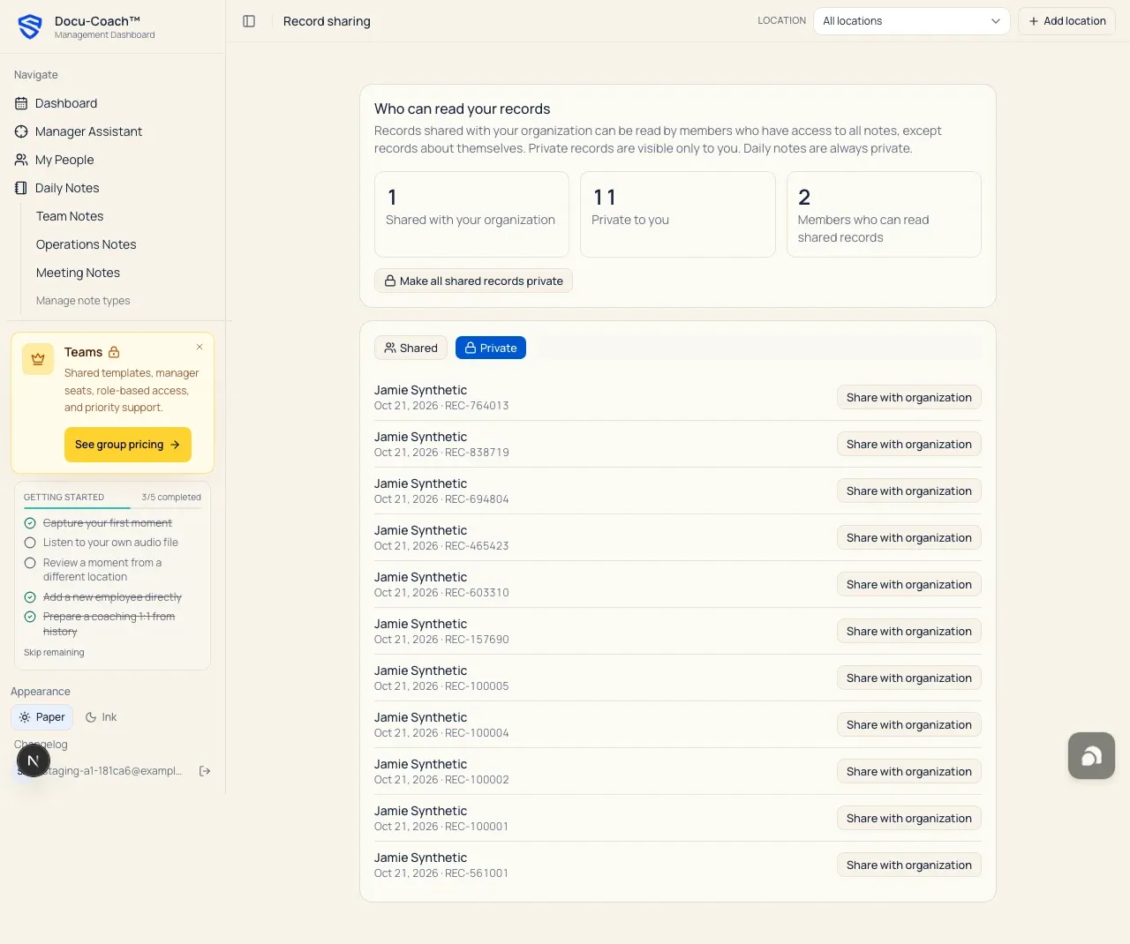Click Add location button
This screenshot has height=944, width=1130.
(x=1066, y=21)
